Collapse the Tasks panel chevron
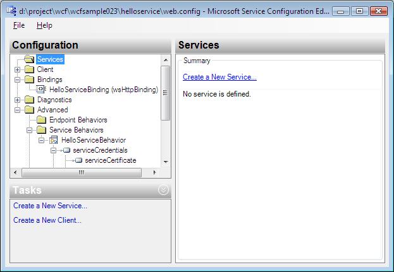Screen dimensions: 394x272 (x=163, y=190)
